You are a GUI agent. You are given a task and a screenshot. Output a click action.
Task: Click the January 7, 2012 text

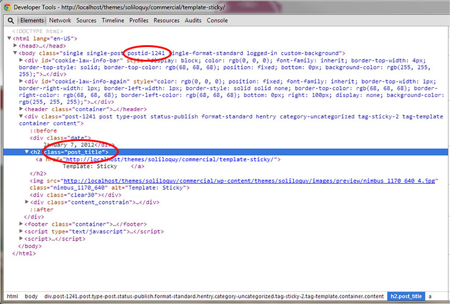click(x=69, y=145)
